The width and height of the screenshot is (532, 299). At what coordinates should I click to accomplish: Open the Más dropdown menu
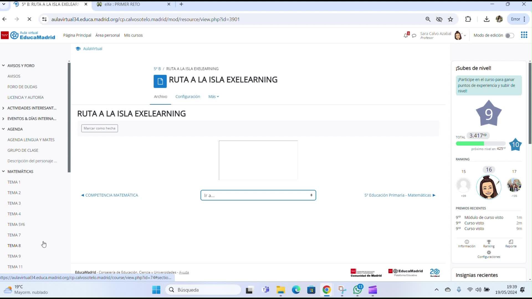click(x=213, y=97)
